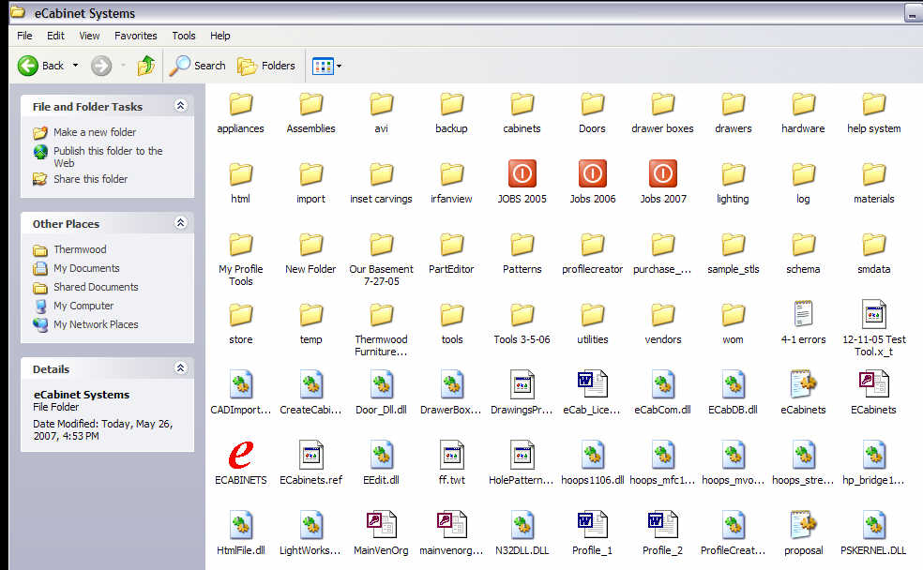Click Publish this folder to the Web

[x=108, y=157]
